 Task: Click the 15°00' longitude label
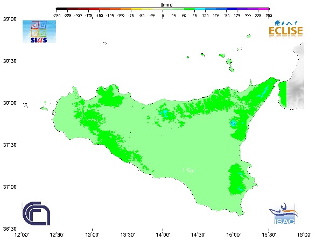tap(234, 234)
